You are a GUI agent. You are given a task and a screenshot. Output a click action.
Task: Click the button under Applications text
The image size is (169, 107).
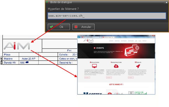coord(87,77)
